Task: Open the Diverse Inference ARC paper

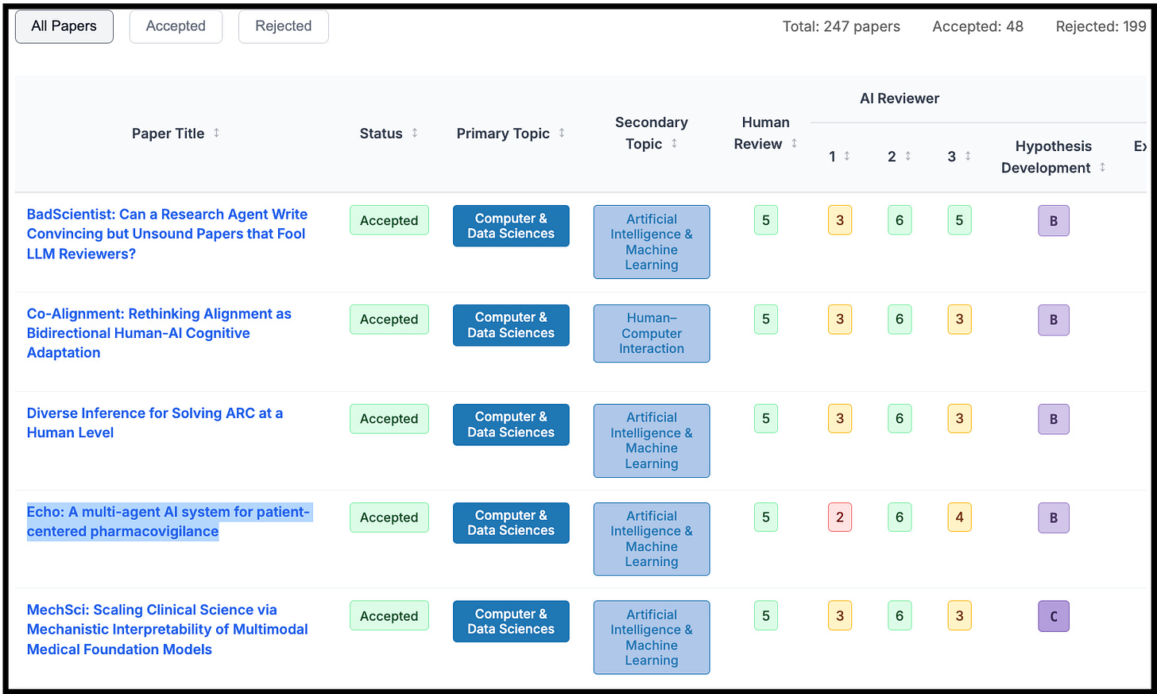Action: coord(155,423)
